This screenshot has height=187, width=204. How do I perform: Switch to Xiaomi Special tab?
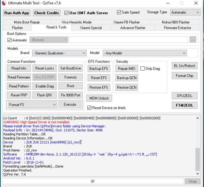[91, 28]
